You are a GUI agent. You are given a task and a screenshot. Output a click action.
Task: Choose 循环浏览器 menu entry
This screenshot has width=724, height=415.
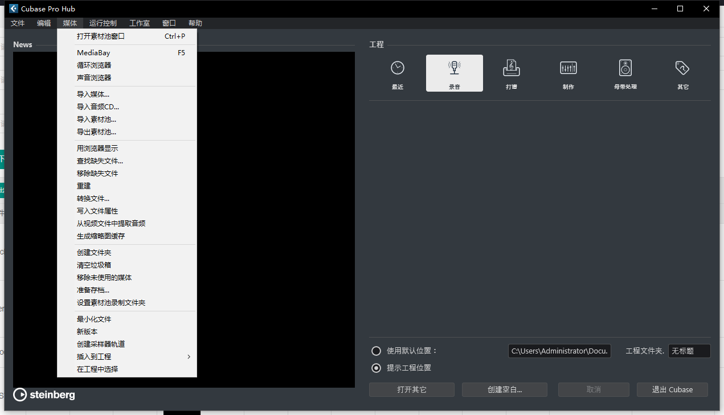(x=127, y=65)
